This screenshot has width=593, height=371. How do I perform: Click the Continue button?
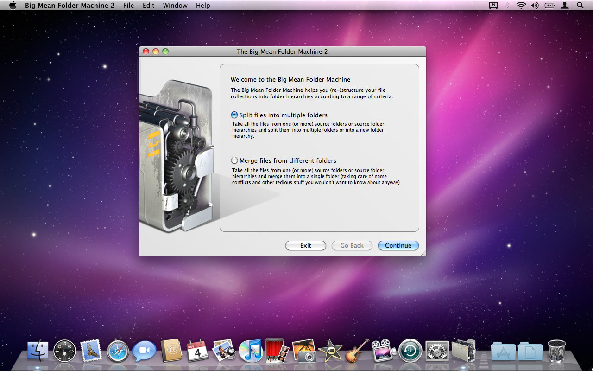(x=398, y=246)
